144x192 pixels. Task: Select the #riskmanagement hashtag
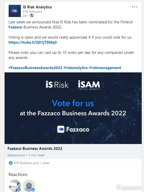(105, 68)
